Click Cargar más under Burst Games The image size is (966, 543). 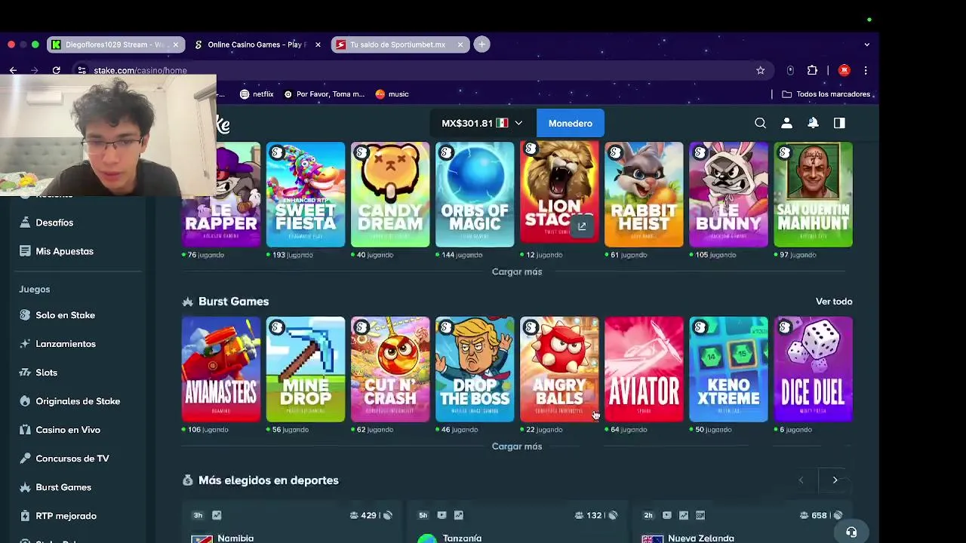[x=517, y=446]
